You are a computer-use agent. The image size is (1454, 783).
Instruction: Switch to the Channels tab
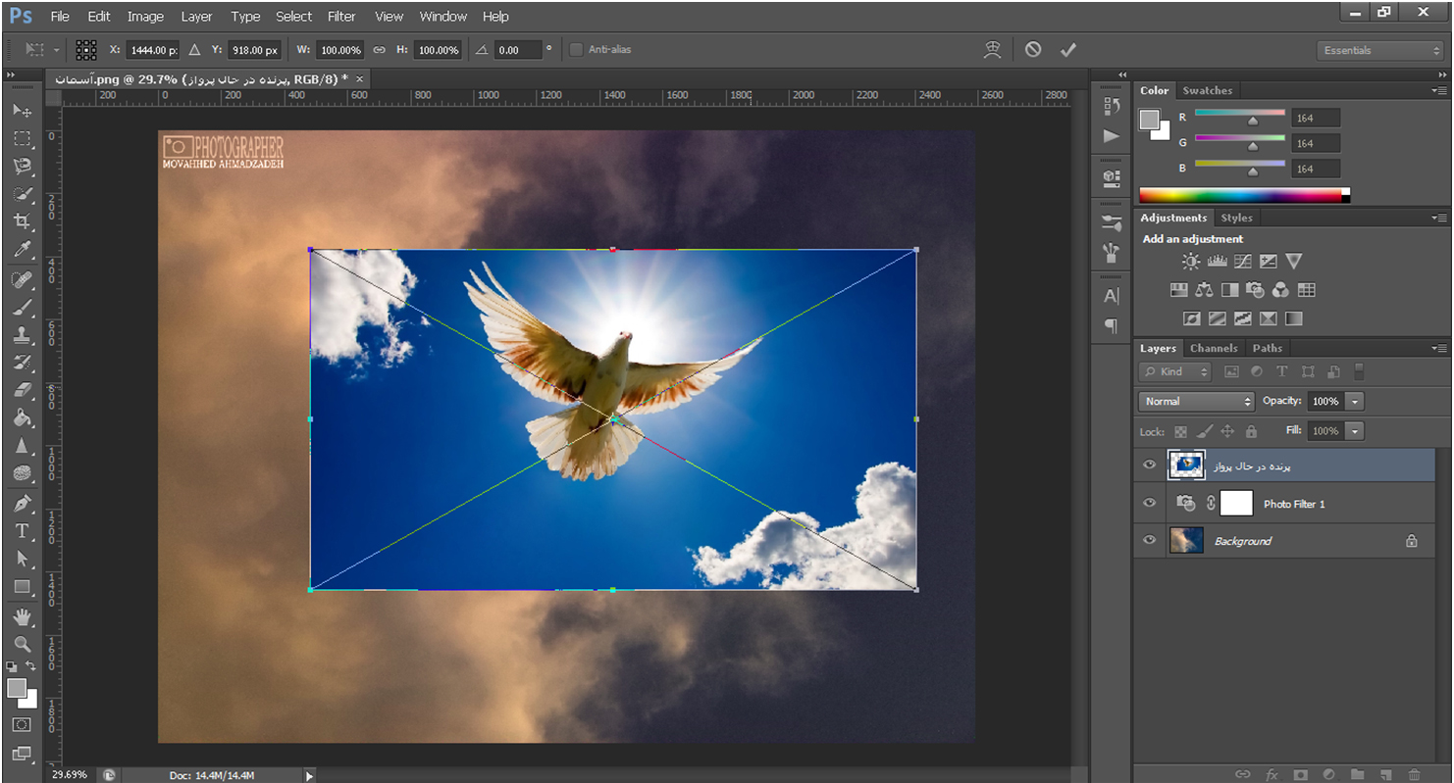click(1214, 348)
